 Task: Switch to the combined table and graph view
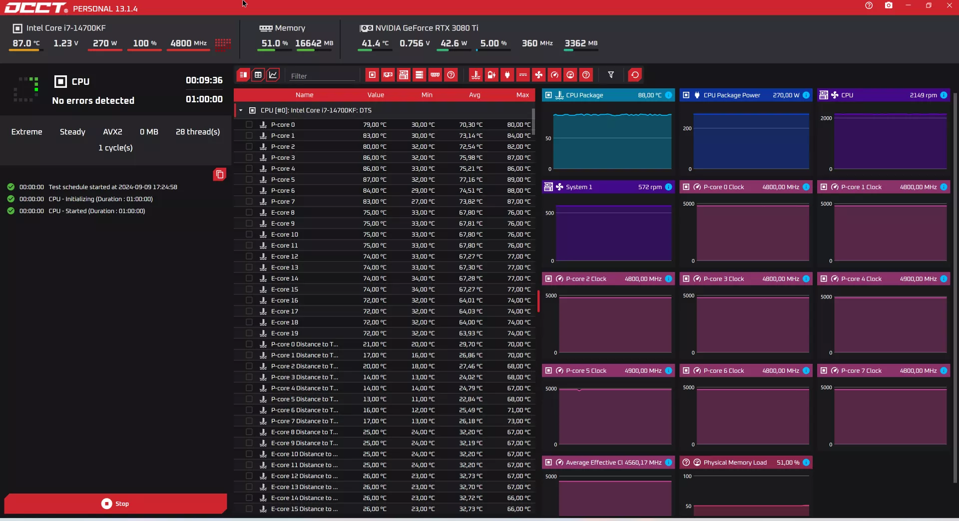pos(243,75)
